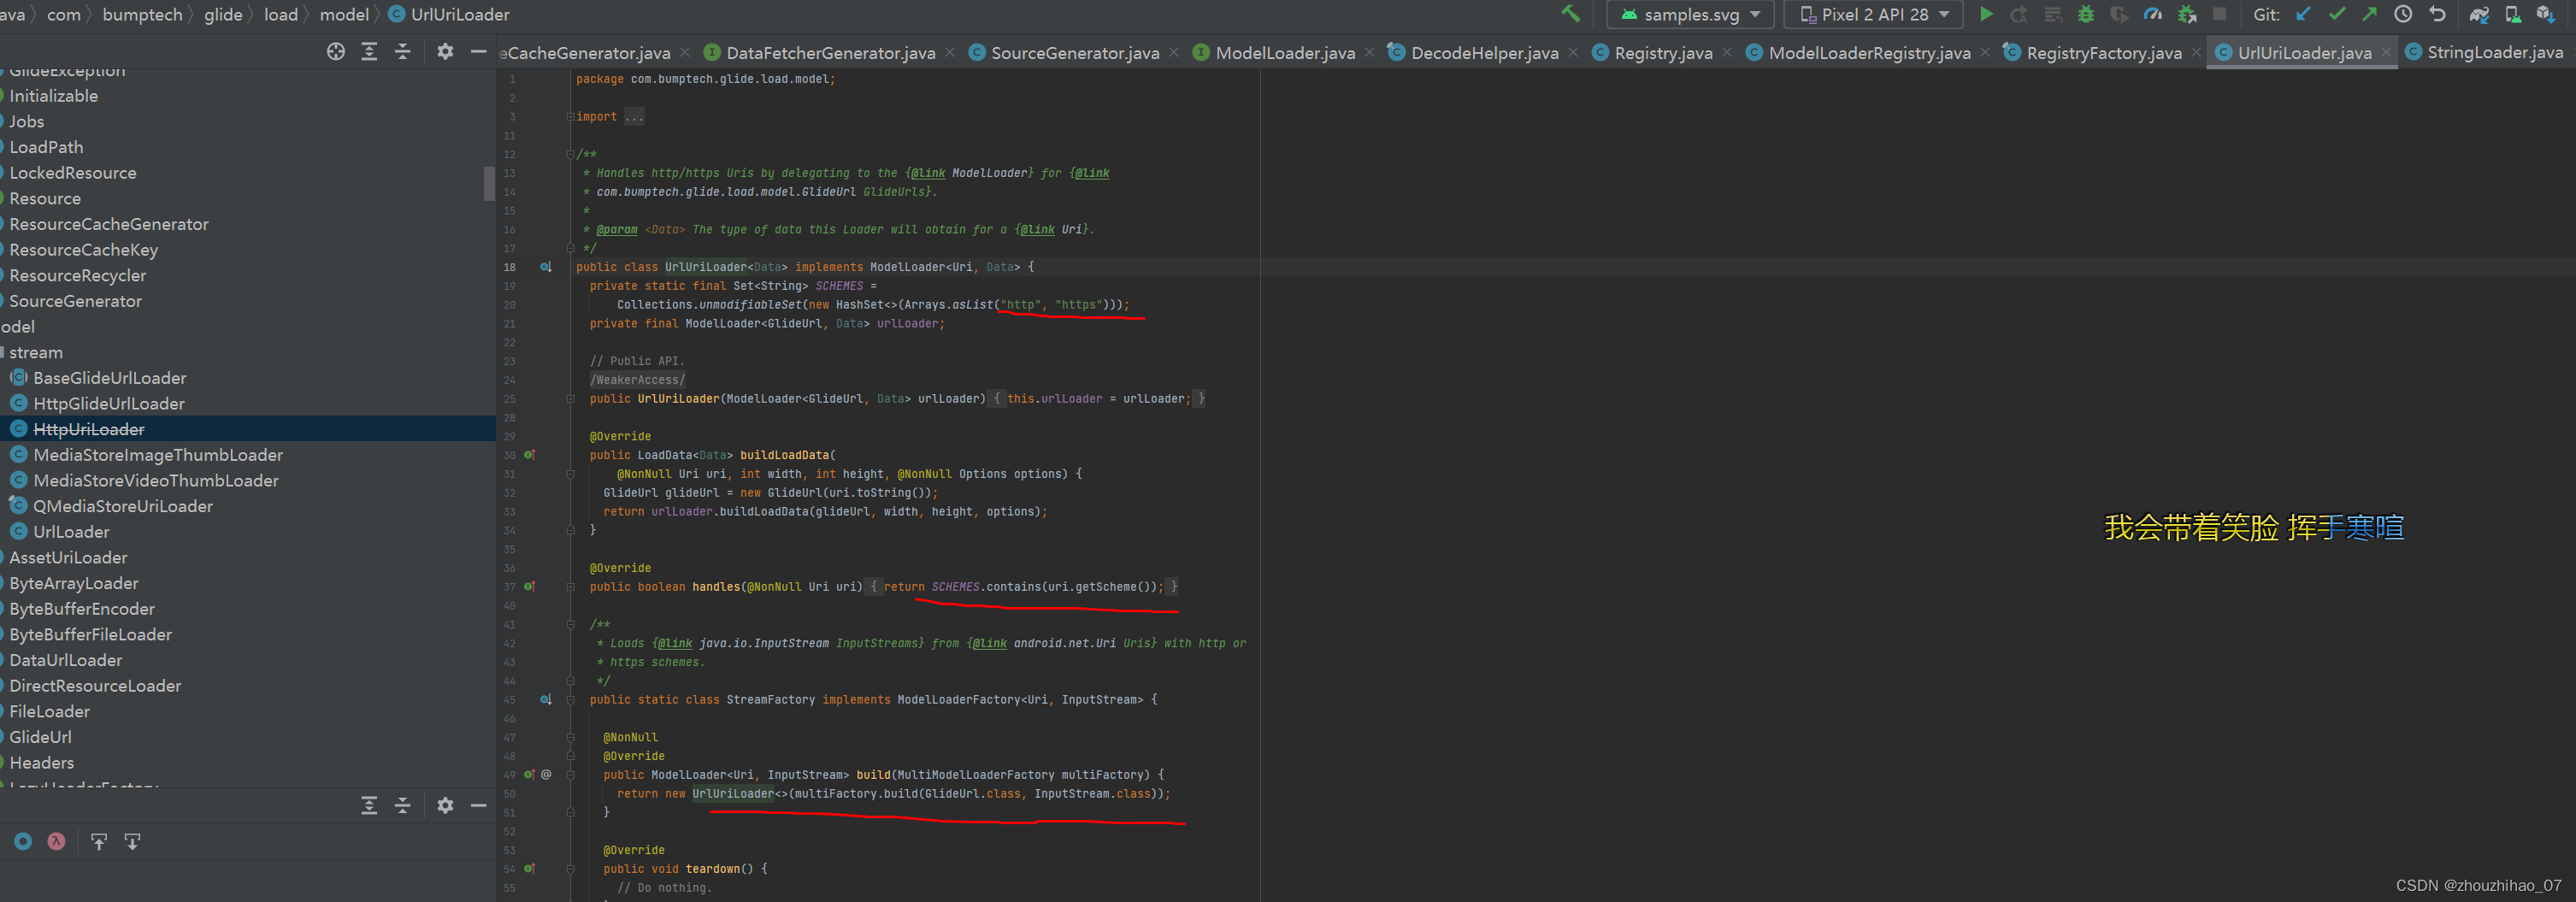Image resolution: width=2576 pixels, height=902 pixels.
Task: Click Run with Coverage icon
Action: [x=2119, y=14]
